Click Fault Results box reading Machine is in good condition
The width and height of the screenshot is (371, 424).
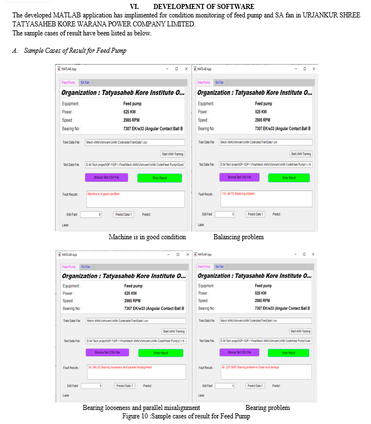pos(135,199)
